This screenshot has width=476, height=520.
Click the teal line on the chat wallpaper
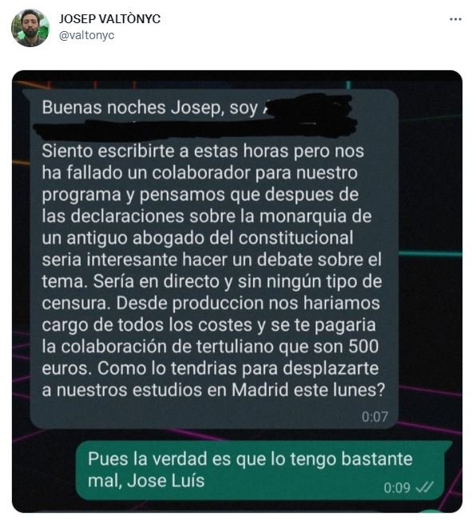(430, 254)
